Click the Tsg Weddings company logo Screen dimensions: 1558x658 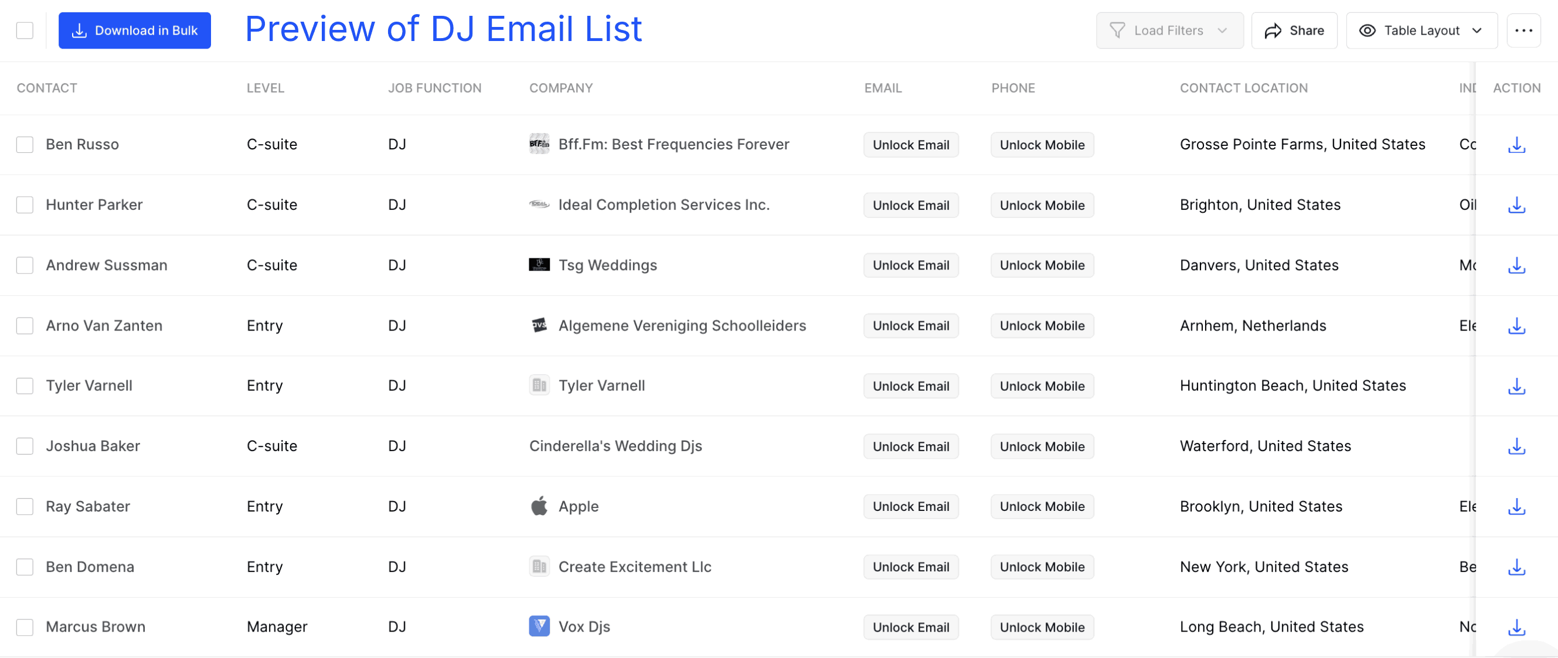(539, 265)
